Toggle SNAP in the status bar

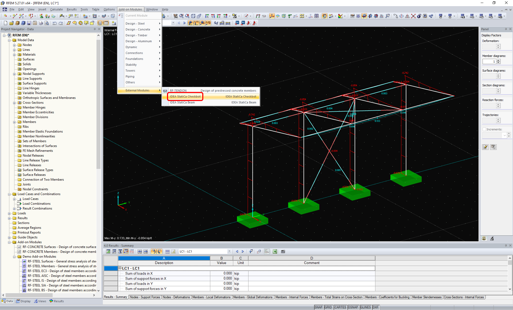point(318,307)
